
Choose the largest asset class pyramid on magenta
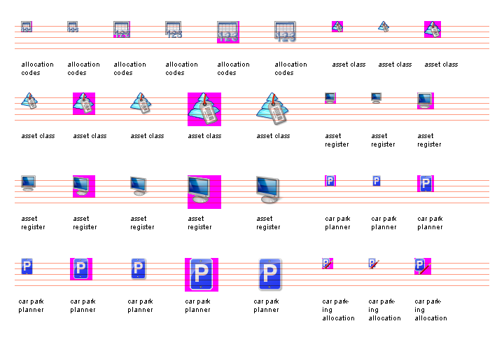click(x=204, y=109)
